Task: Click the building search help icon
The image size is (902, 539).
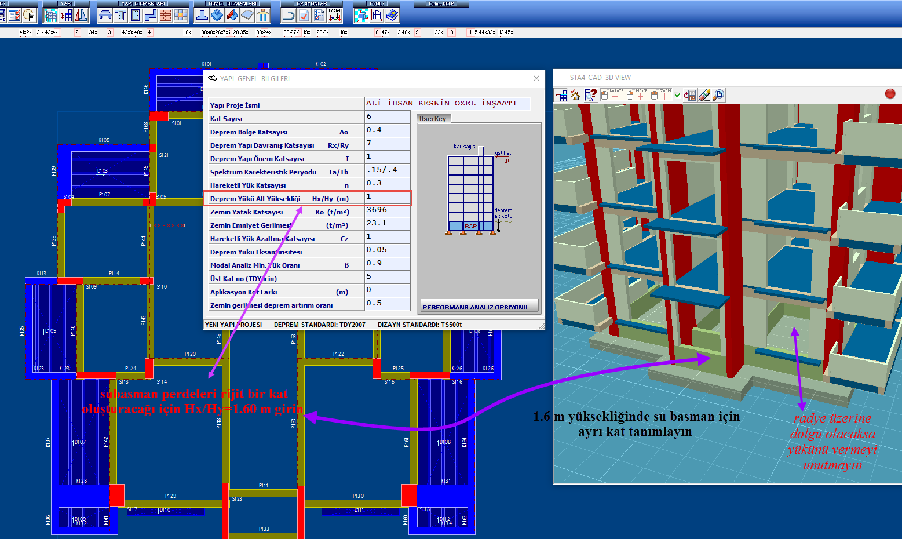Action: (x=590, y=95)
